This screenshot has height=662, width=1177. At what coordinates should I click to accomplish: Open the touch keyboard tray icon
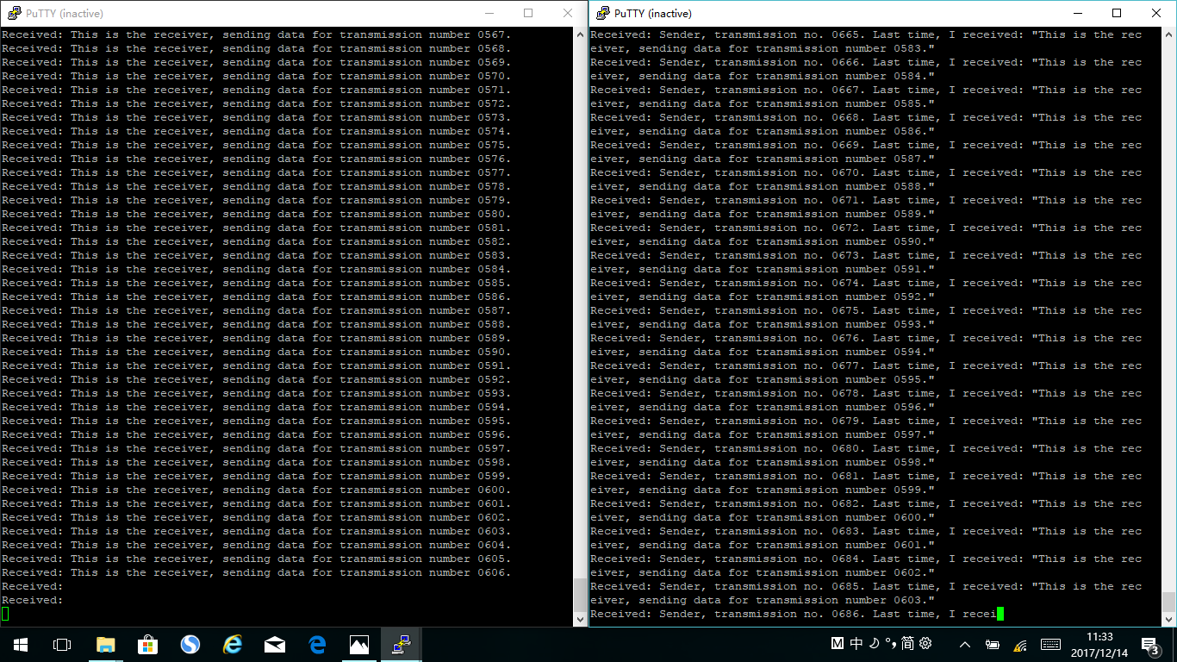(x=1050, y=644)
